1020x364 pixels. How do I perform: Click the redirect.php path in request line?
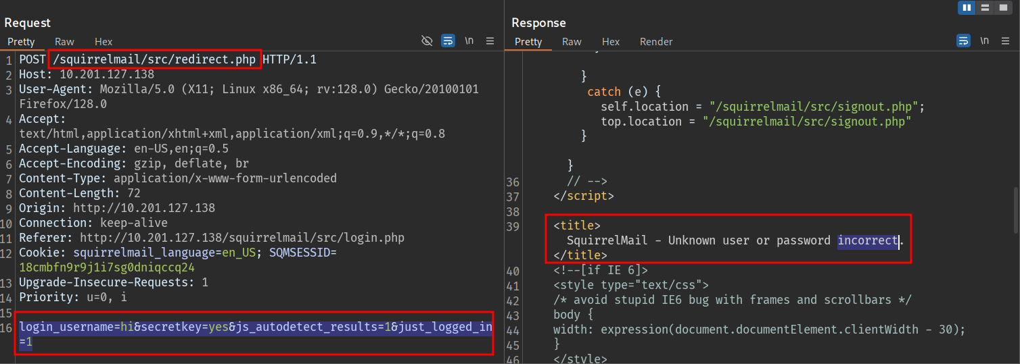click(x=154, y=59)
